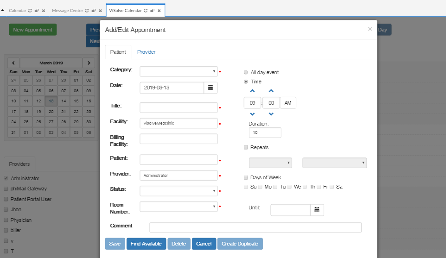This screenshot has height=258, width=446.
Task: Open the Date field calendar picker icon
Action: tap(210, 88)
